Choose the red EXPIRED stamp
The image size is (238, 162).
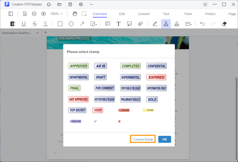156,77
